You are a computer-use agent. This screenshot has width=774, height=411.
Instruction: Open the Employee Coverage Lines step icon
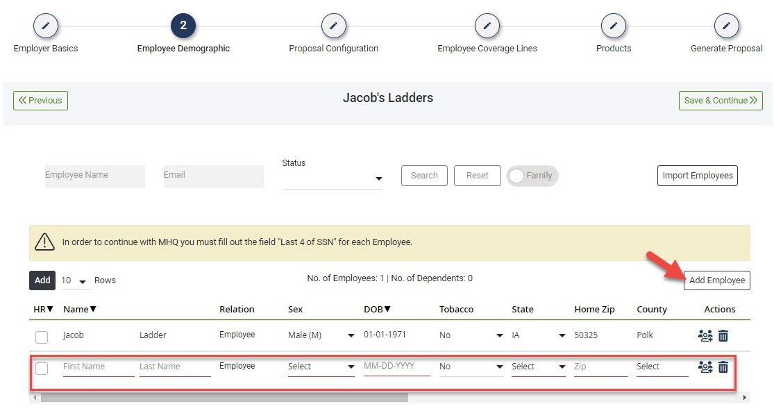(487, 26)
